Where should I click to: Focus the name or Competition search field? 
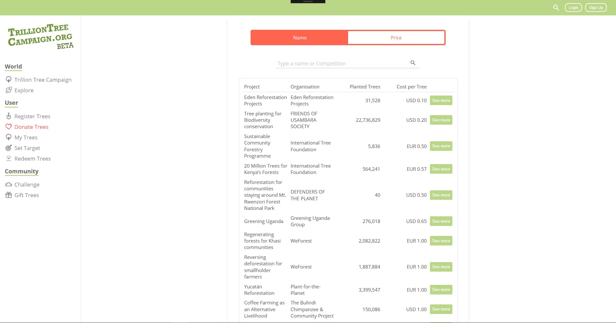(x=342, y=63)
